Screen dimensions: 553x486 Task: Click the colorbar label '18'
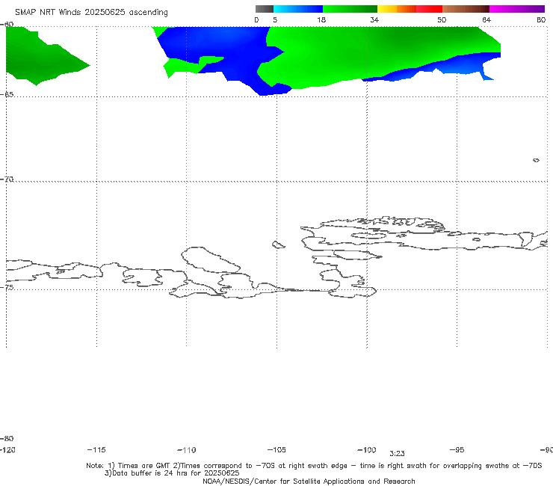[x=321, y=19]
